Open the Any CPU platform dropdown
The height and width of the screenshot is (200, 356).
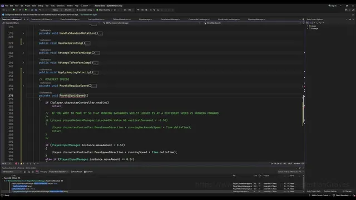69,10
